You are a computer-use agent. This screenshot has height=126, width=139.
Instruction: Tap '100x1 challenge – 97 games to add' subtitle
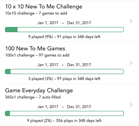37,55
